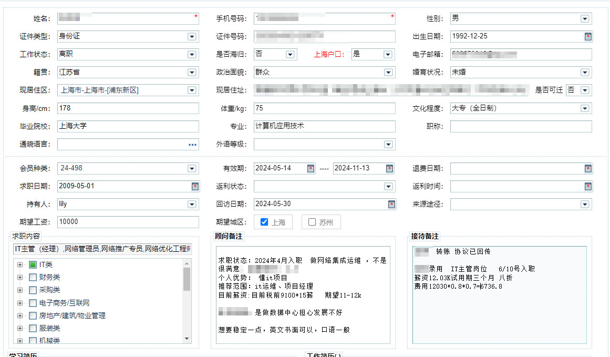This screenshot has height=357, width=610.
Task: Open the 外语等级 dropdown
Action: (388, 145)
